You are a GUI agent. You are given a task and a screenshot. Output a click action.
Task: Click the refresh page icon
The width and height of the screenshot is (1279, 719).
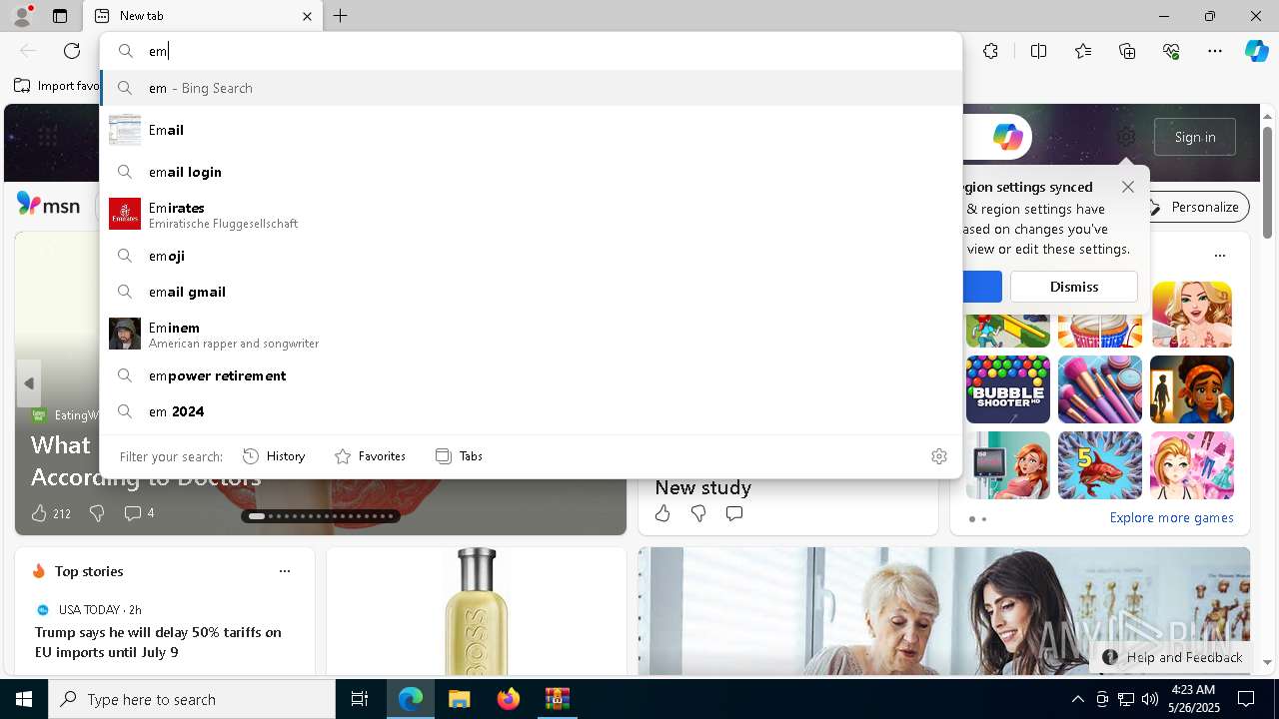[72, 51]
